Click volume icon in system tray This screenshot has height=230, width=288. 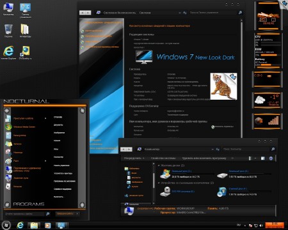(261, 226)
